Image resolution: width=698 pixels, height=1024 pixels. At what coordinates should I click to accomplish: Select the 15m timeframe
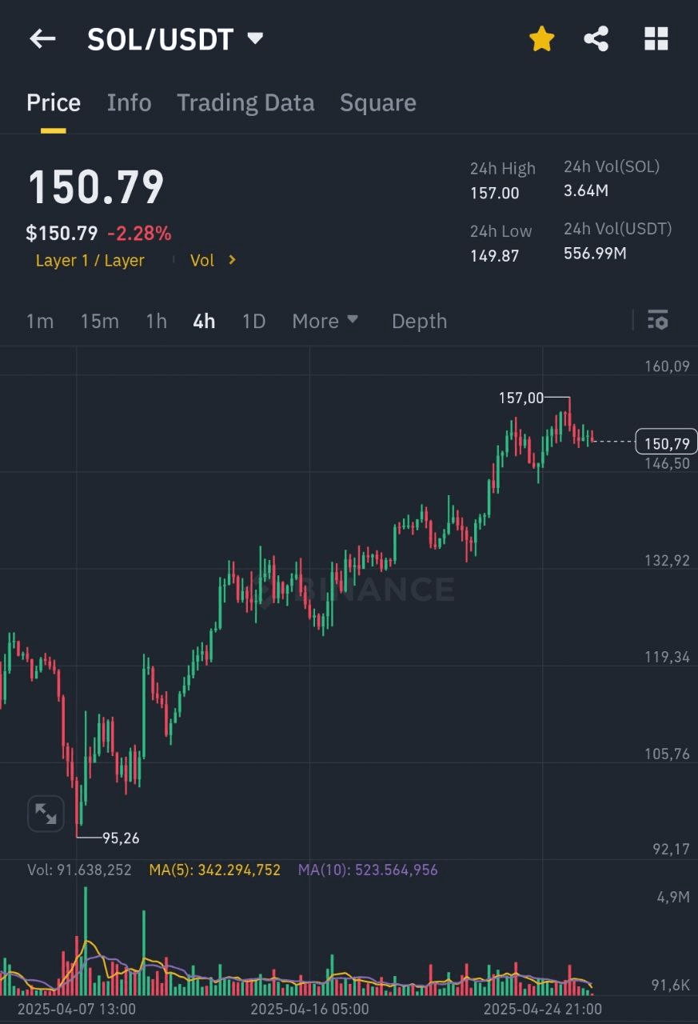tap(99, 321)
